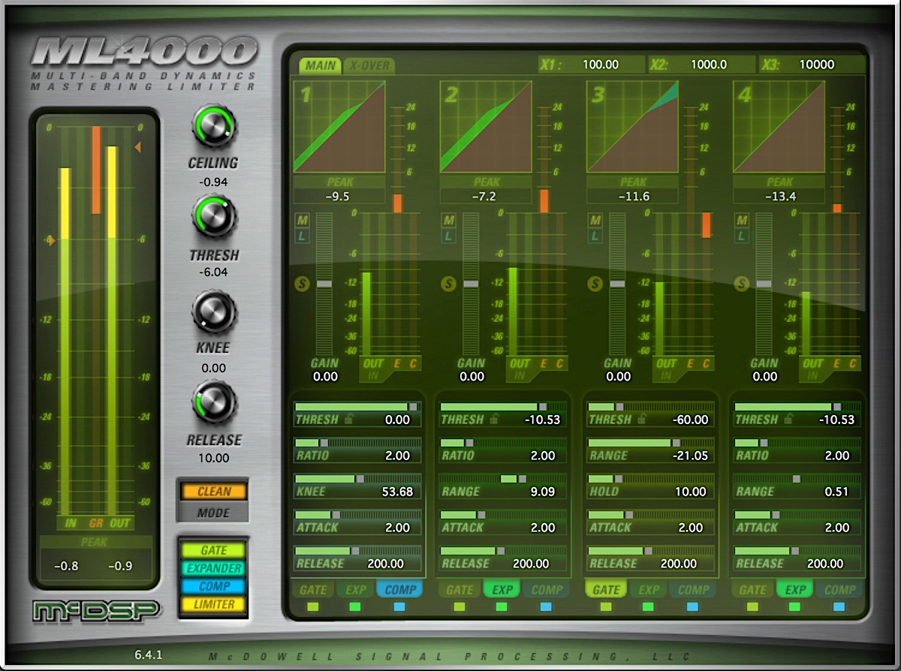Click the Ceiling knob
This screenshot has height=671, width=901.
pos(214,128)
